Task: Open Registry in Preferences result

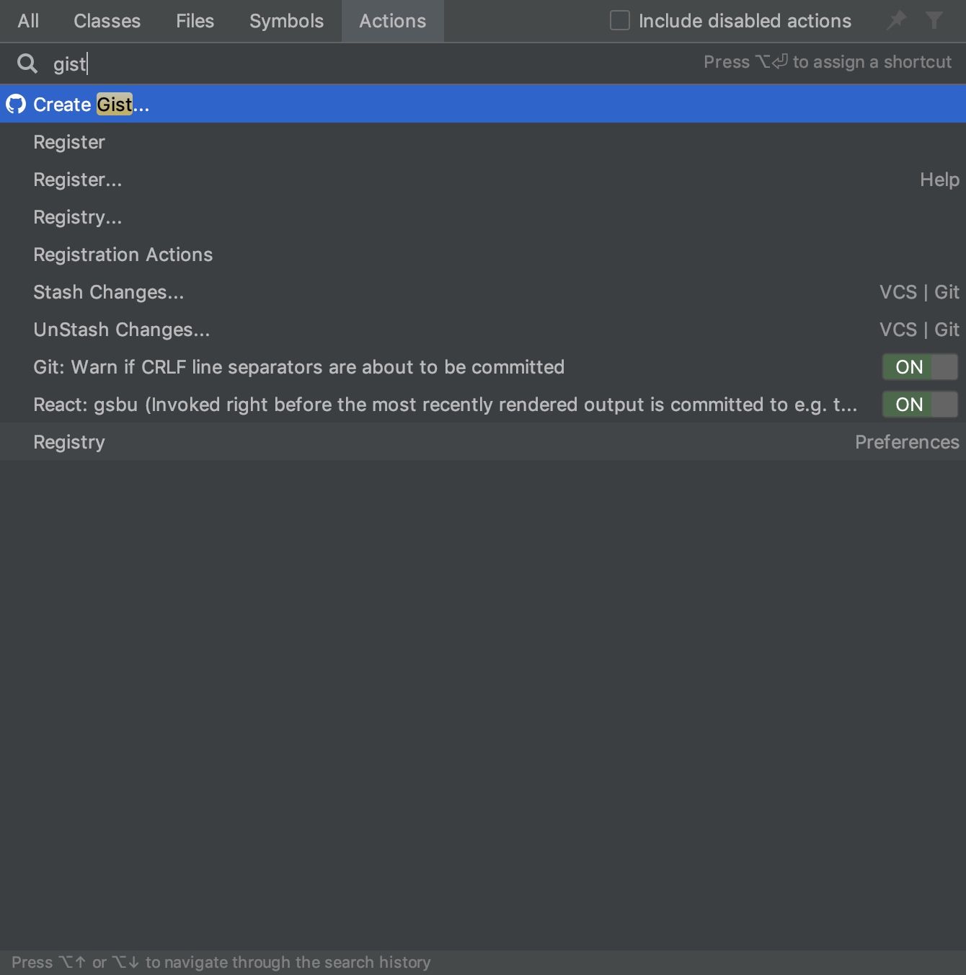Action: coord(69,442)
